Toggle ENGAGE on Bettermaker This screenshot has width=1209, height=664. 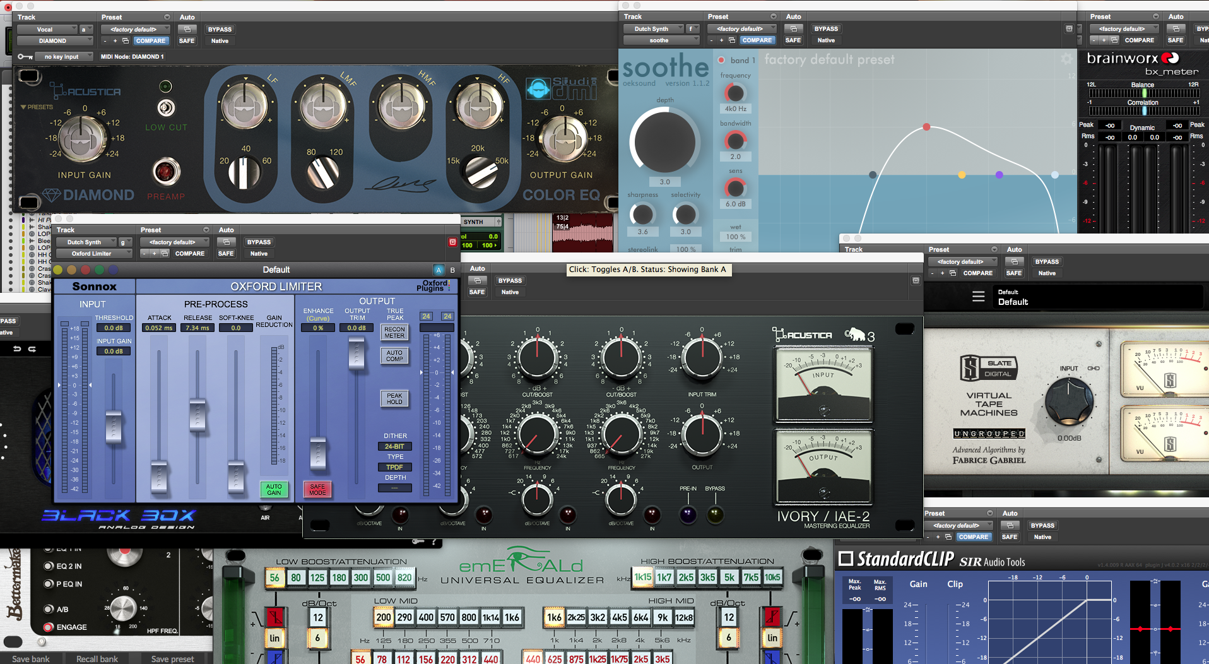coord(48,627)
